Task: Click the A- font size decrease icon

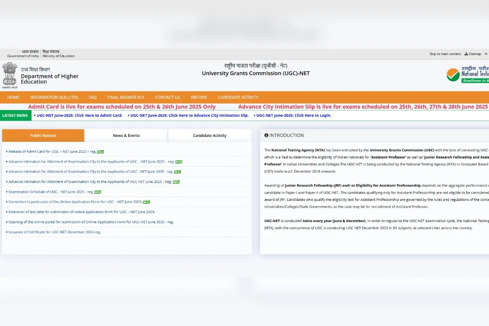Action: [x=486, y=53]
